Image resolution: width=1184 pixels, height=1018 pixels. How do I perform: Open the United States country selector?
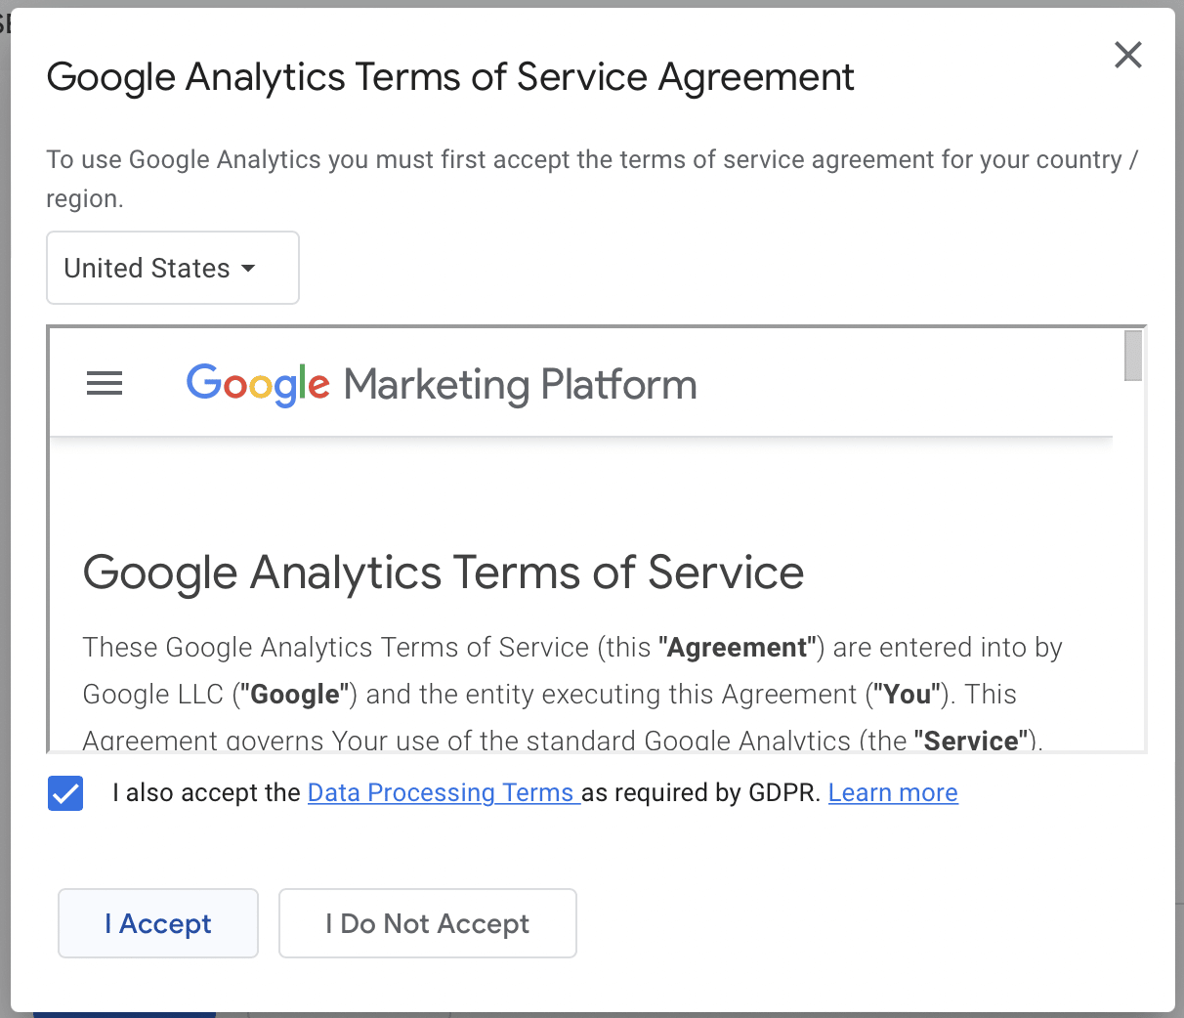[x=173, y=268]
